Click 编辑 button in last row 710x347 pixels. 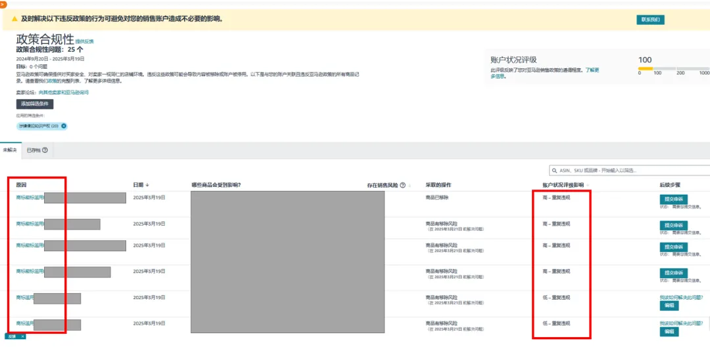669,331
